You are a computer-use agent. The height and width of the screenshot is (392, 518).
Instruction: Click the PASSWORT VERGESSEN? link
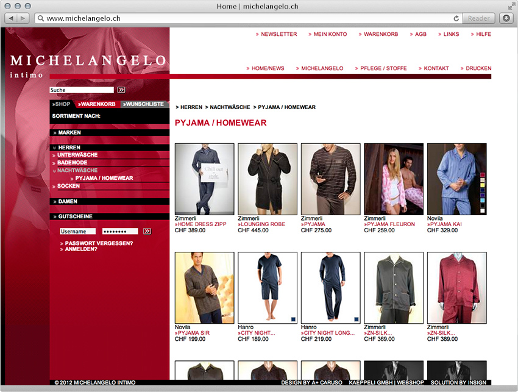pyautogui.click(x=99, y=243)
